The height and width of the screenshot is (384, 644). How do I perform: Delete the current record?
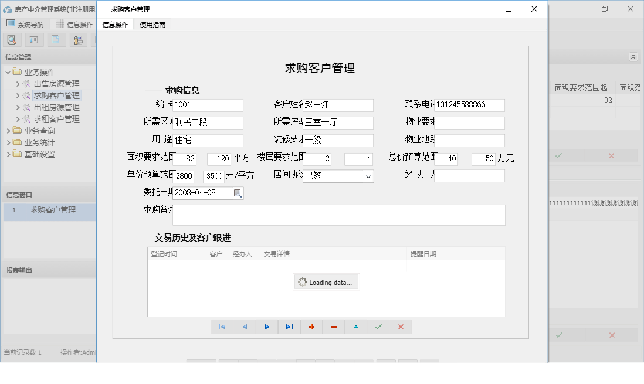point(334,327)
